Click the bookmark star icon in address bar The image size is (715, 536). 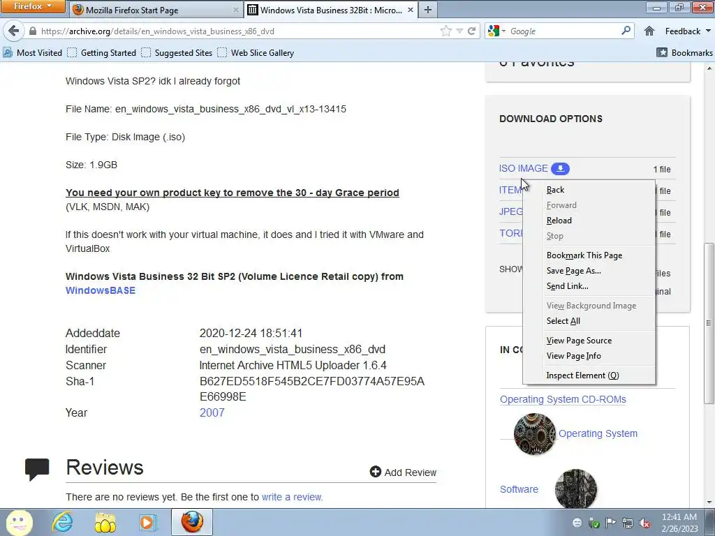446,31
